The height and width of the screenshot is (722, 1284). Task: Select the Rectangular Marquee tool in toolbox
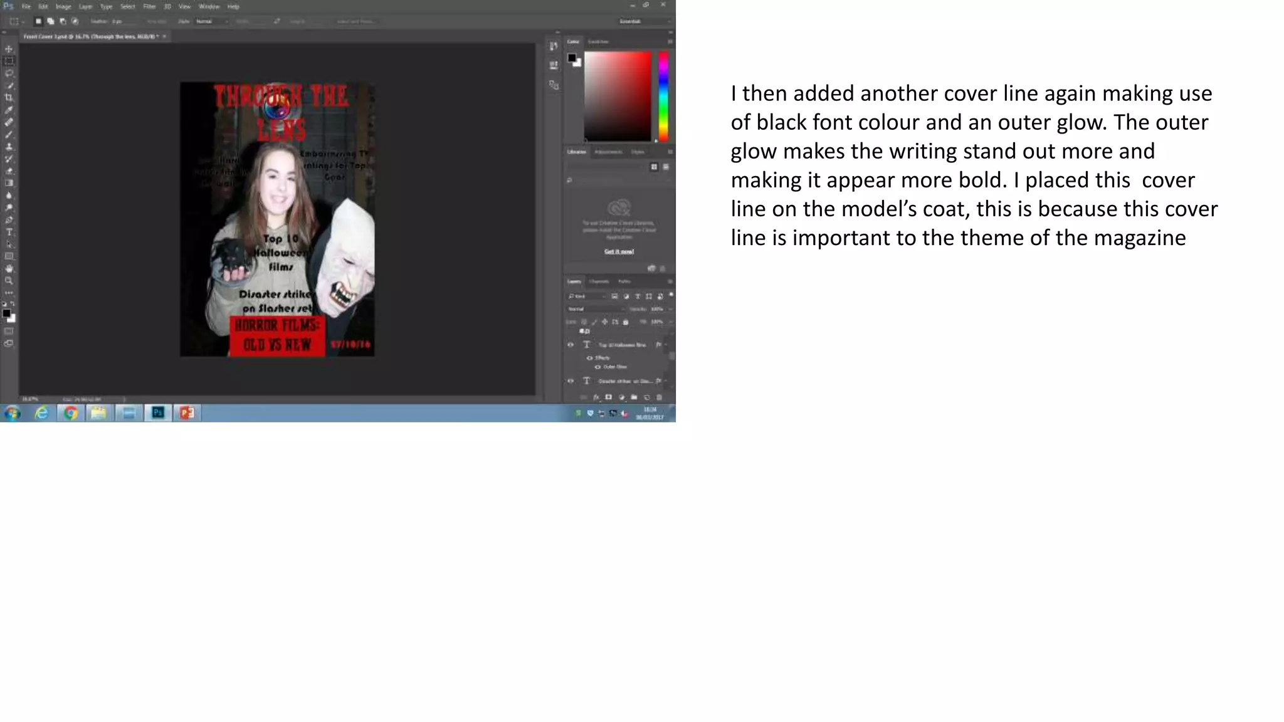9,61
